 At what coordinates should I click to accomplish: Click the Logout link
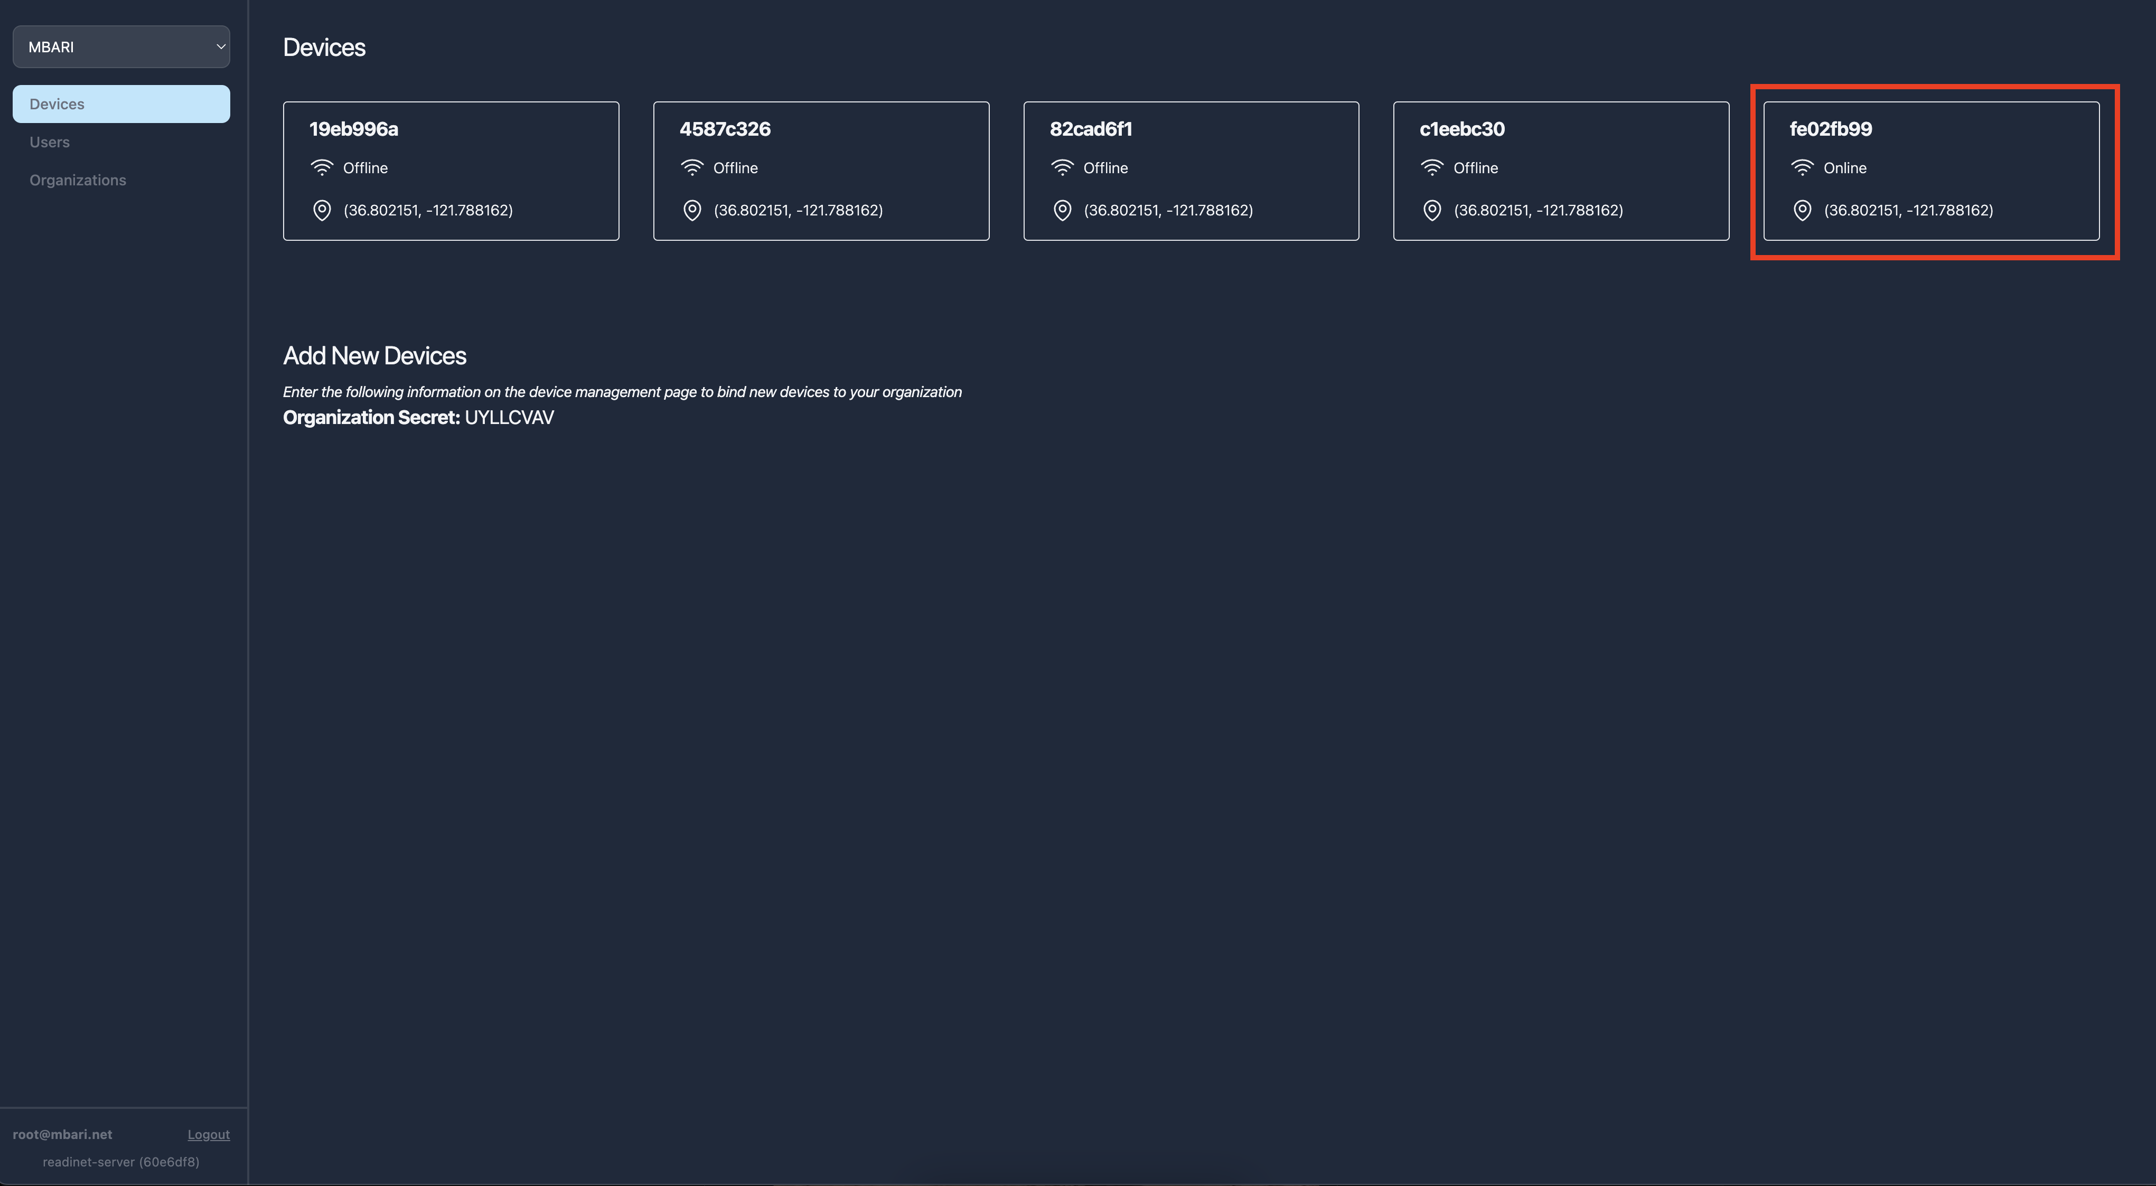(x=209, y=1134)
